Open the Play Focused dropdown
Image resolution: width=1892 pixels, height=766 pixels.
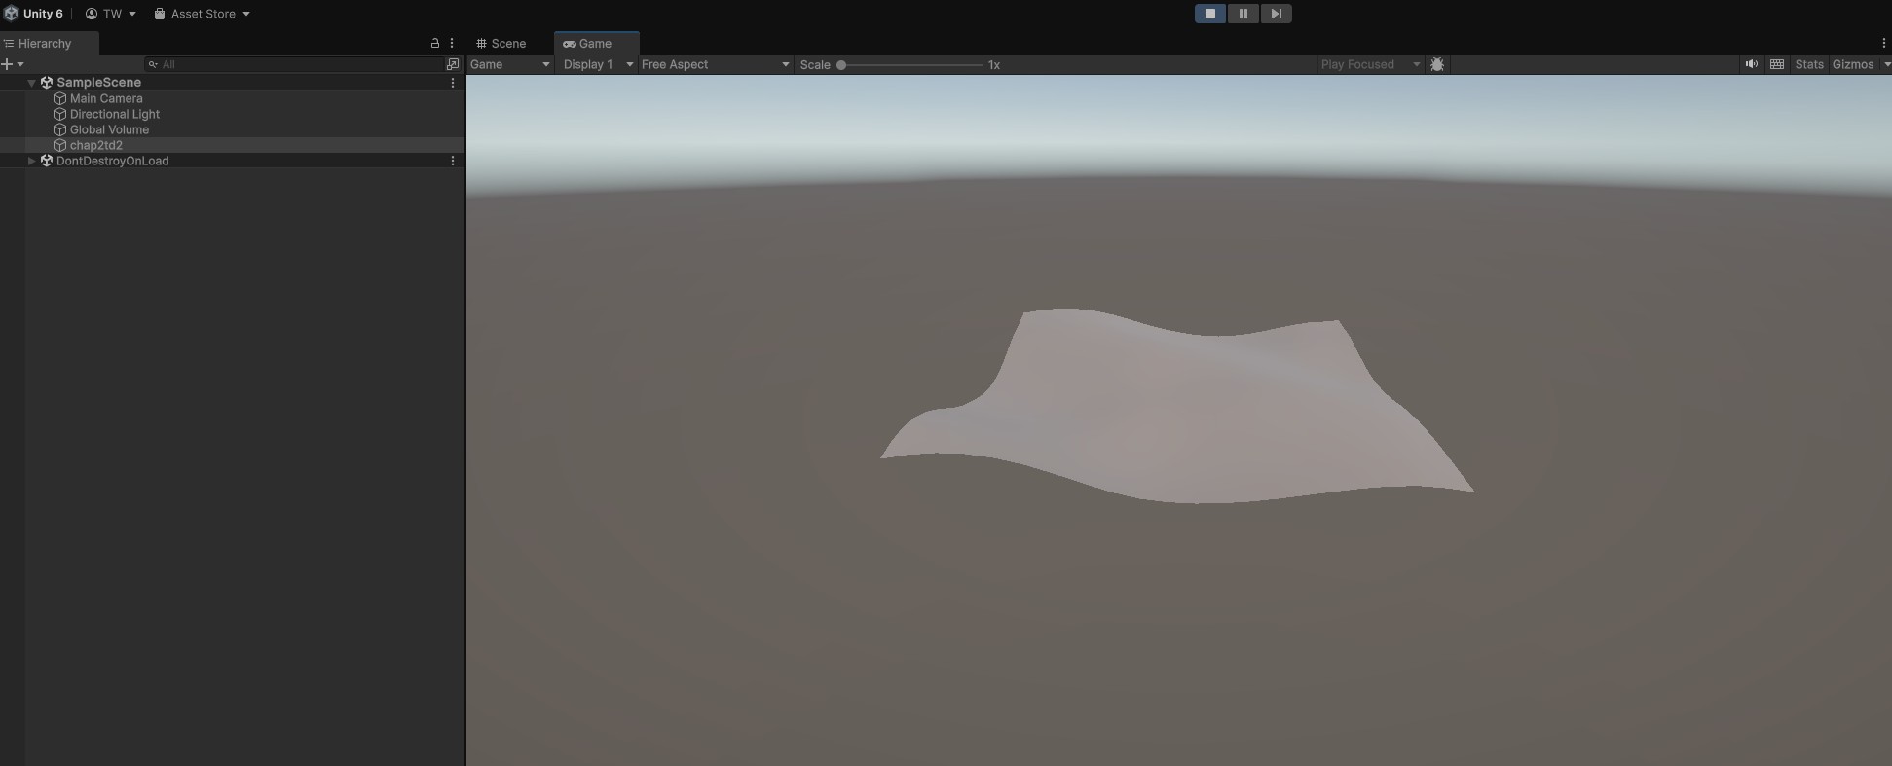click(1369, 64)
